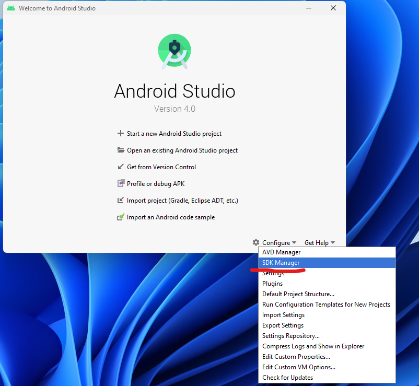
Task: Click the Profile or debug APK icon
Action: 121,184
